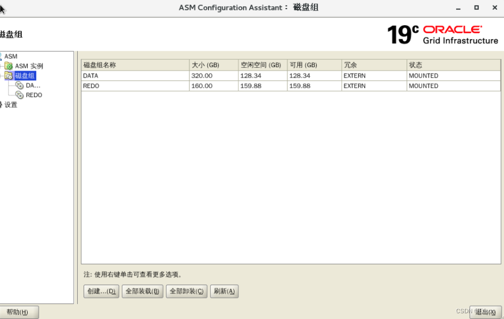The height and width of the screenshot is (319, 504).
Task: Sort by 空闲空间 (GB) column header
Action: [263, 65]
